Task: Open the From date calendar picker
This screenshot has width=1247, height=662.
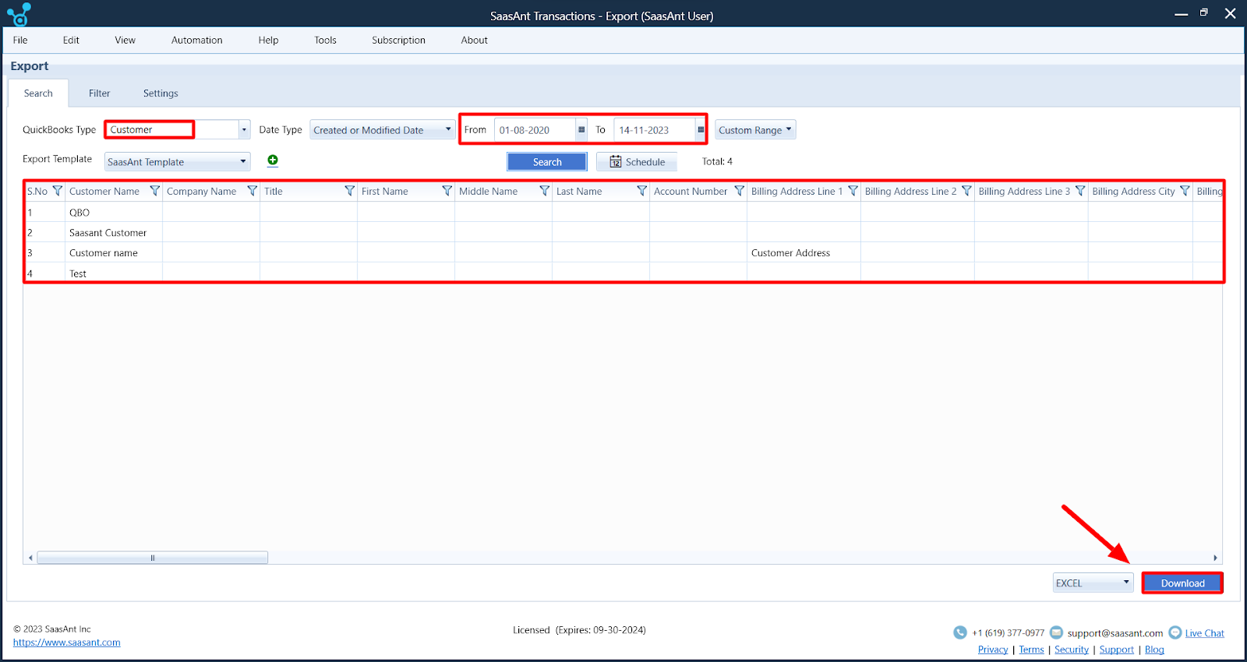Action: pos(581,130)
